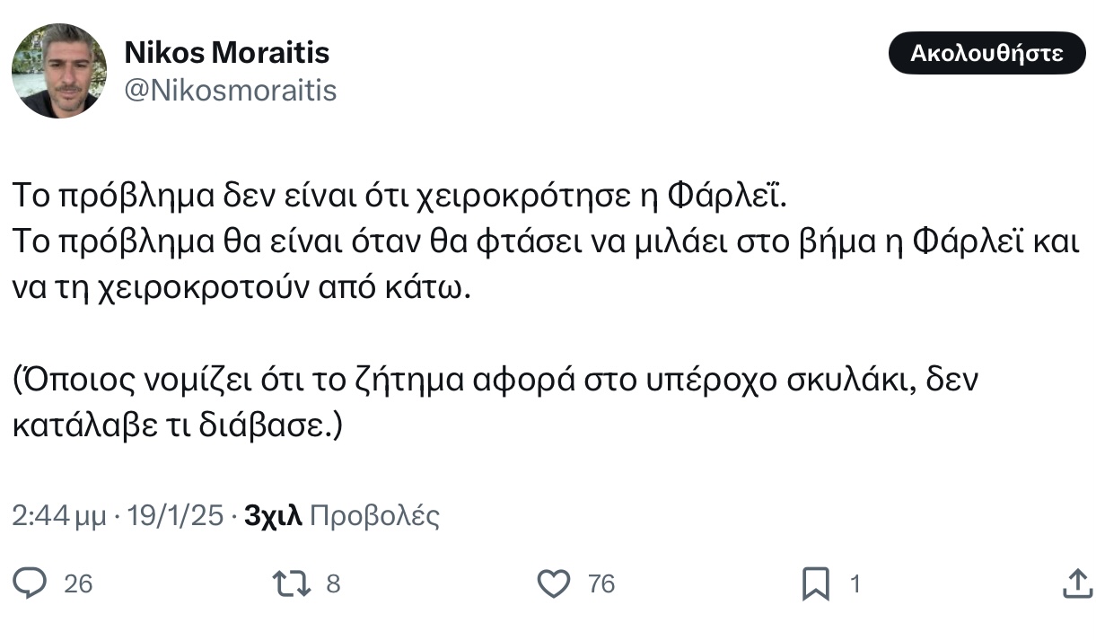This screenshot has height=640, width=1096.
Task: Click the bookmark count 1
Action: (855, 584)
